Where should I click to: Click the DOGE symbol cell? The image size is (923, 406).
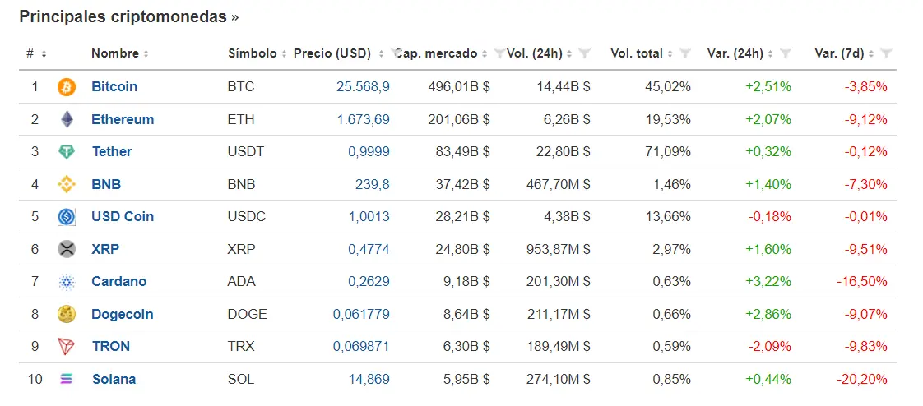tap(247, 314)
